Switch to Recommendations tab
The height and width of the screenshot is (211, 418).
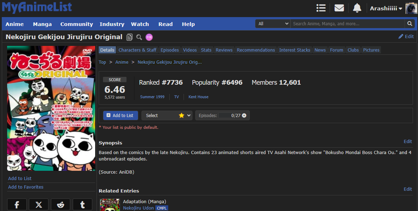[x=256, y=50]
